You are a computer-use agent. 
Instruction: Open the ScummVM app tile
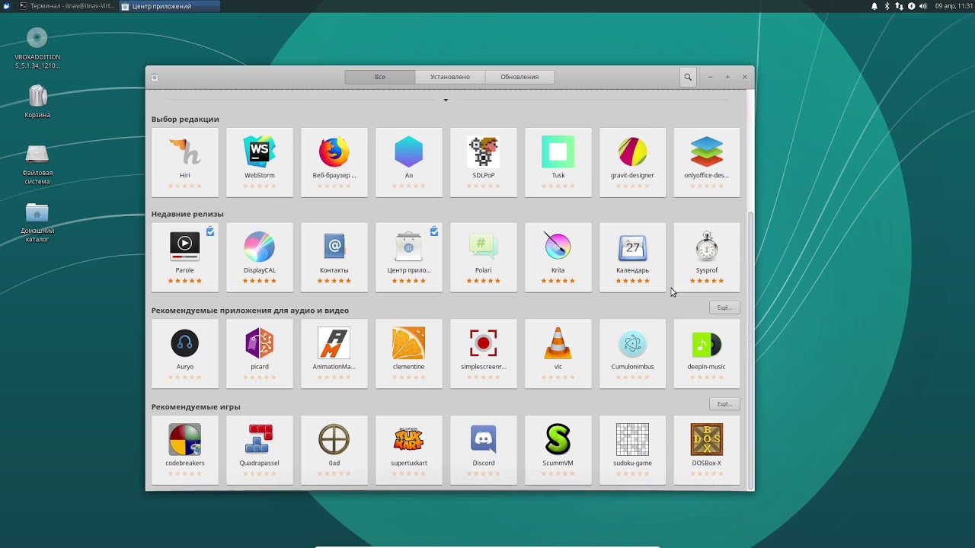pyautogui.click(x=558, y=451)
